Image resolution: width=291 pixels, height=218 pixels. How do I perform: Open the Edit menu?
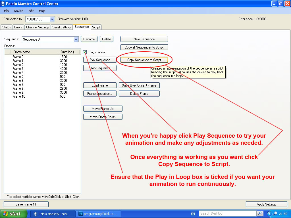tap(31, 11)
